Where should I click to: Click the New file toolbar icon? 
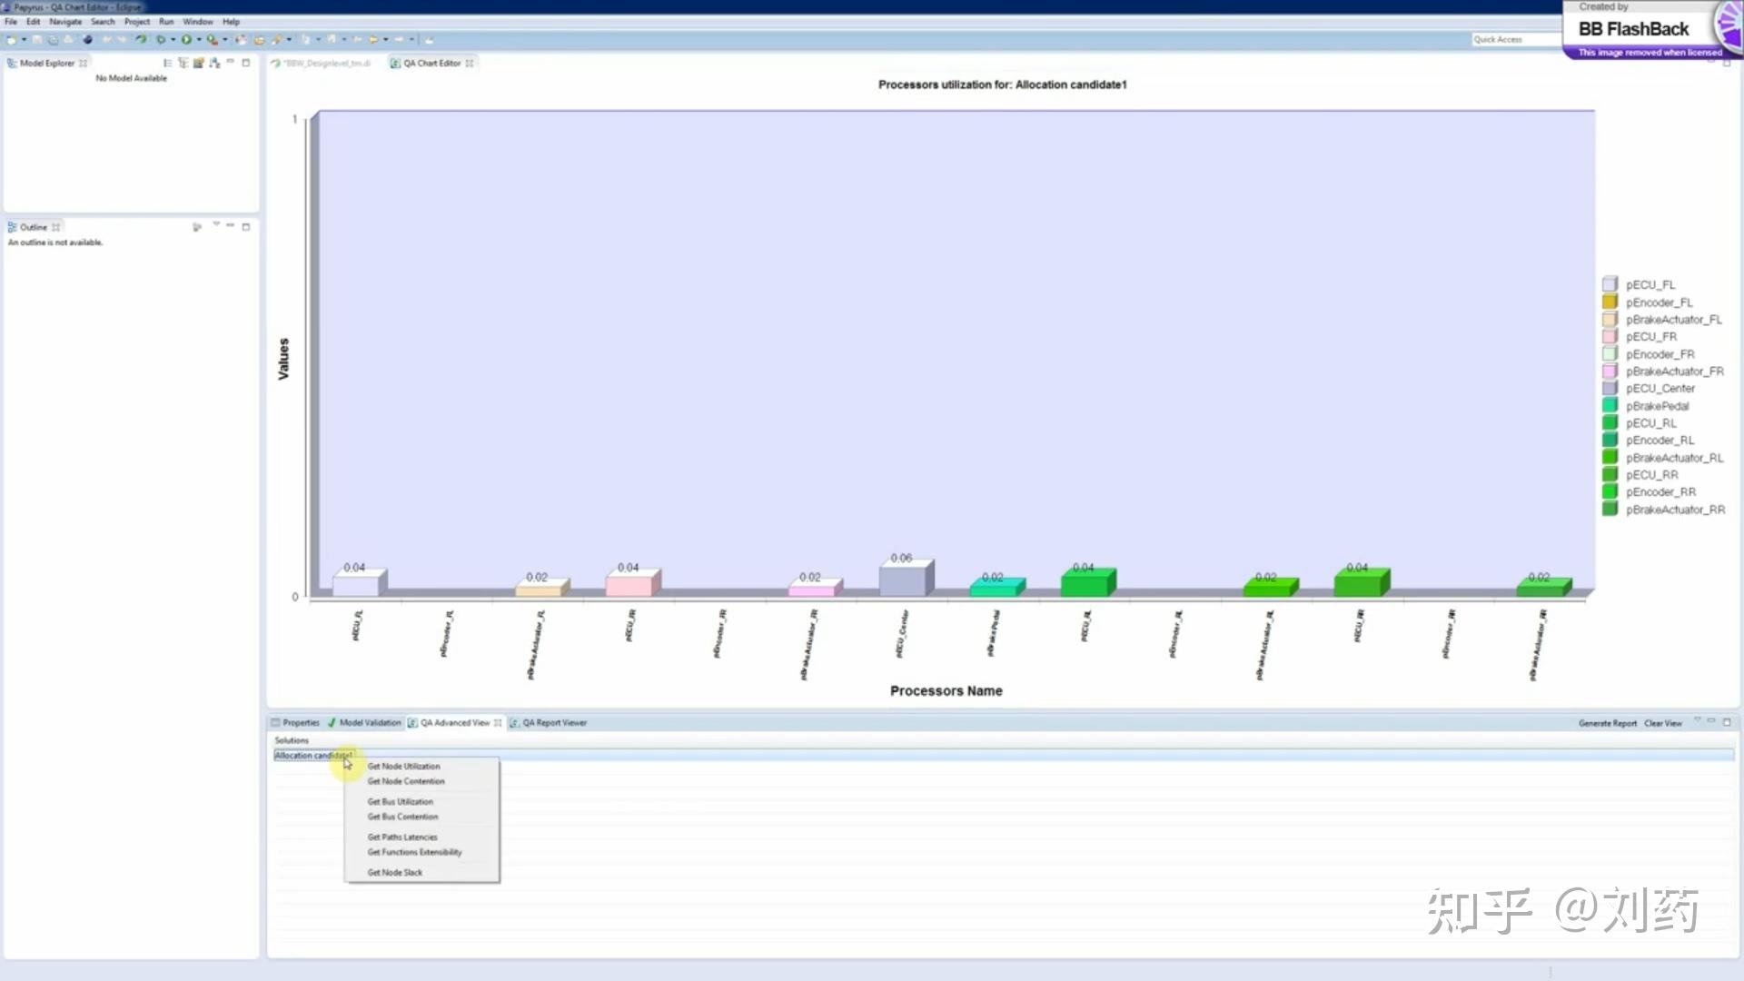11,40
